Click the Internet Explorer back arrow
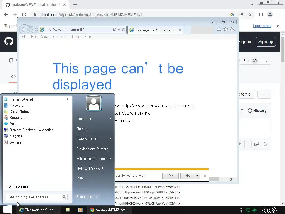Viewport: 285px width, 214px height. tap(24, 29)
